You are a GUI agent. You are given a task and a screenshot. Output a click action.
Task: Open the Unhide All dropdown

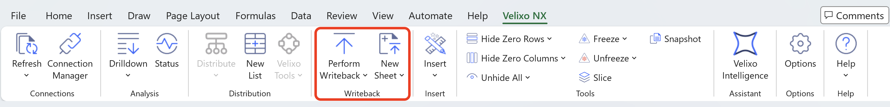click(527, 78)
